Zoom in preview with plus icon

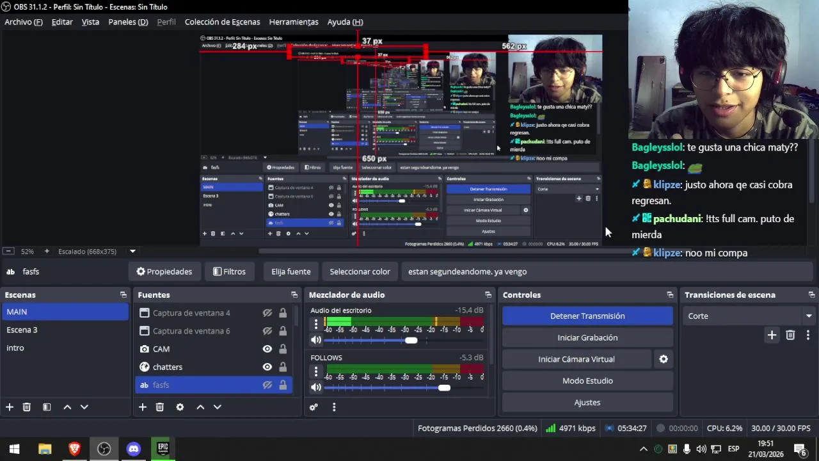coord(46,252)
